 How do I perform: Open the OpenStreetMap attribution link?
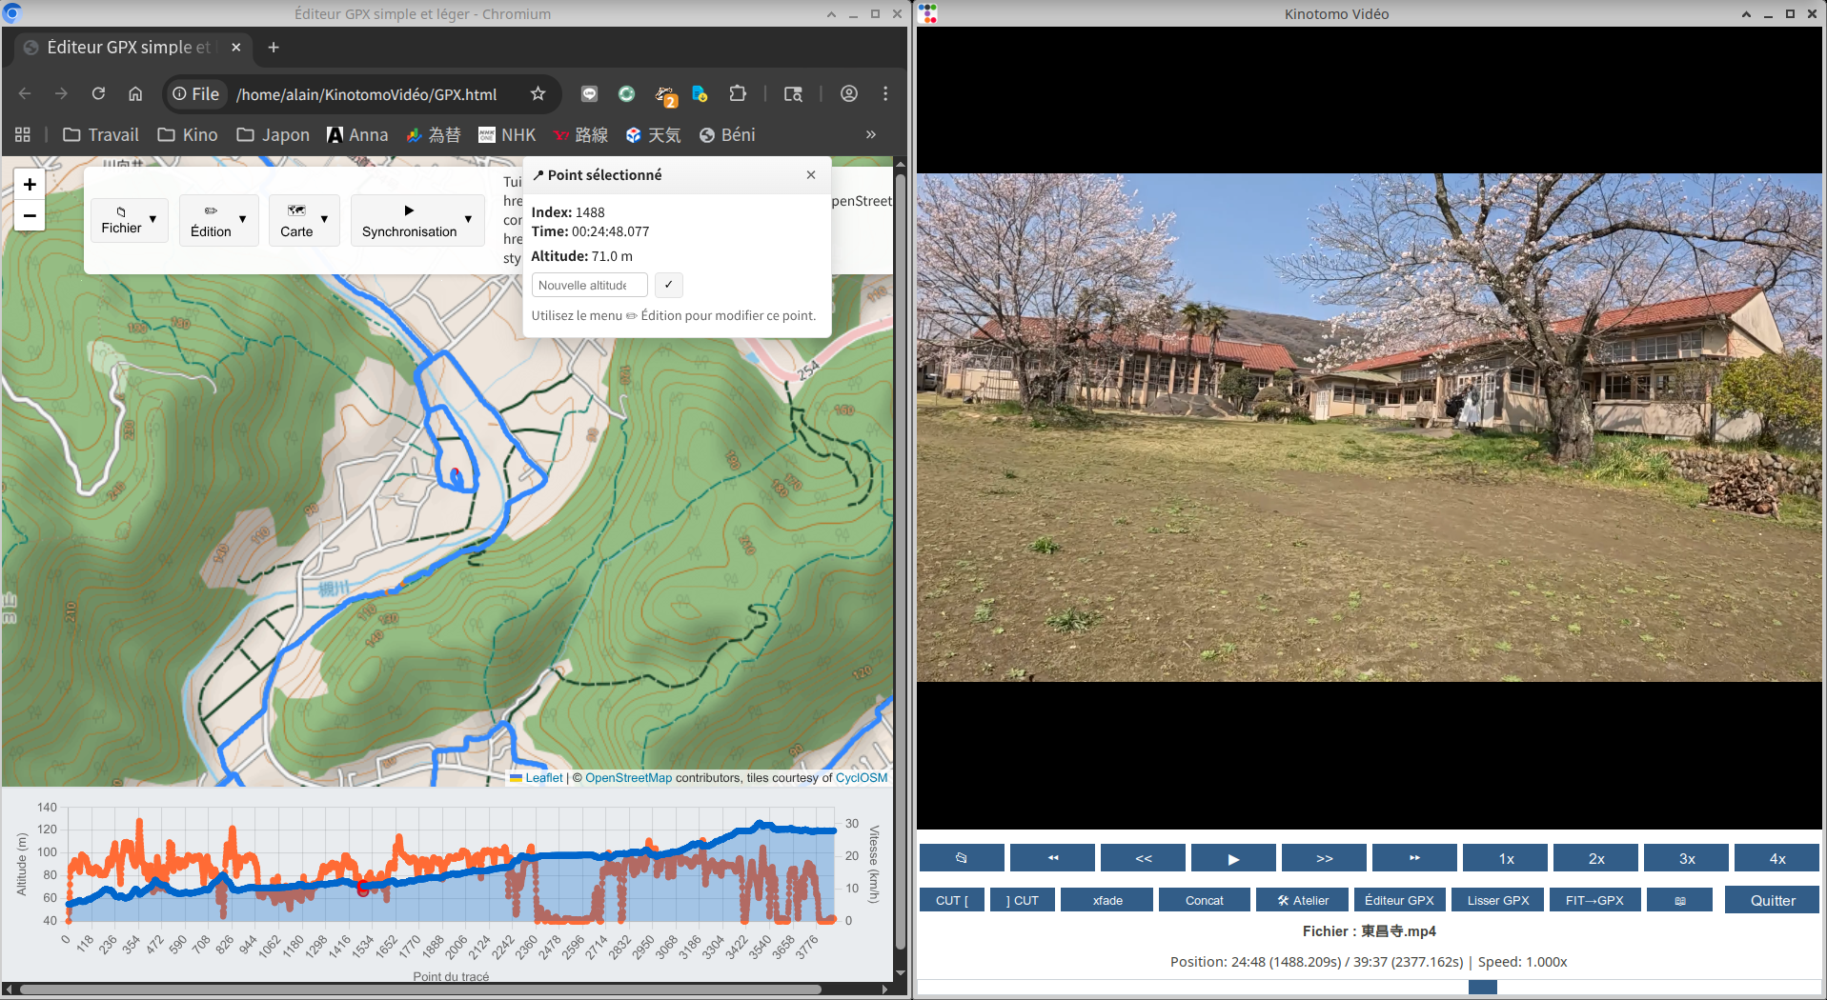(x=628, y=778)
